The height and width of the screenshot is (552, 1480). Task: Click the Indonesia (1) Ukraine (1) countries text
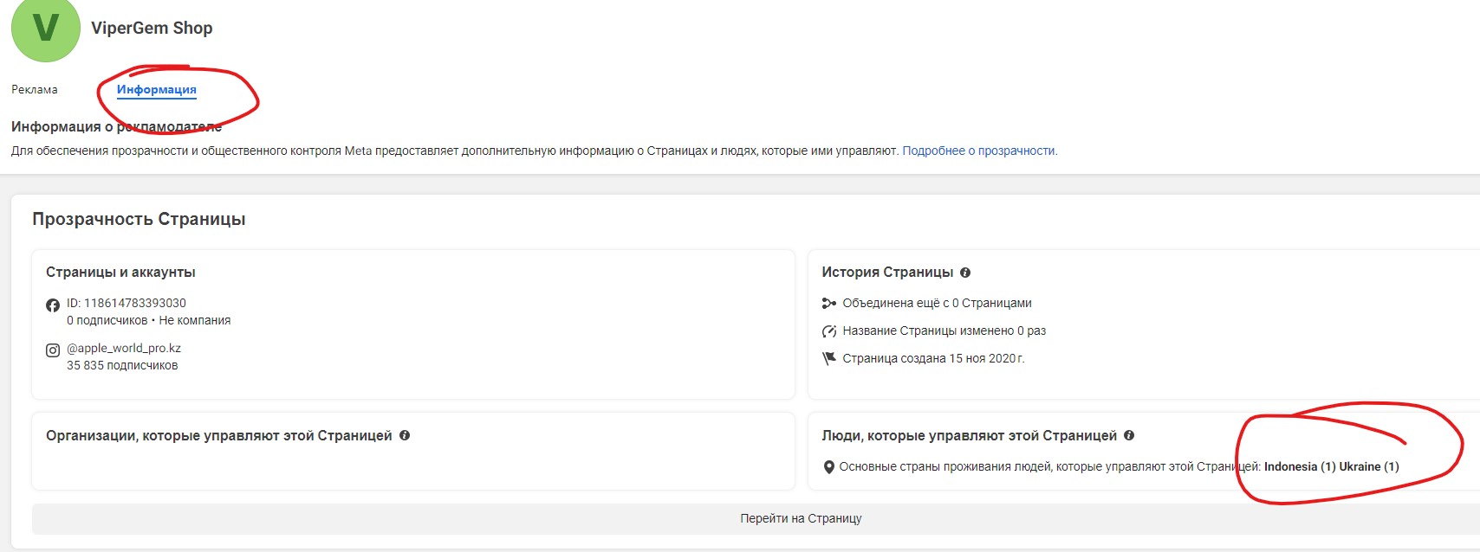coord(1331,467)
